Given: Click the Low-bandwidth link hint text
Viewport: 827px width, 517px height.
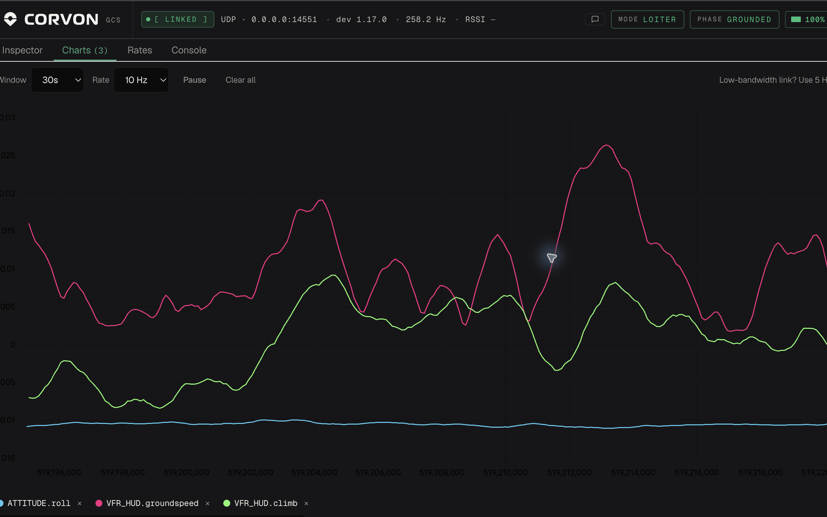Looking at the screenshot, I should 773,80.
